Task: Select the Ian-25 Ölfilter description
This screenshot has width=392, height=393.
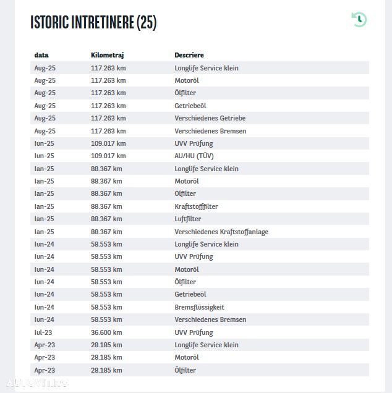Action: coord(185,193)
